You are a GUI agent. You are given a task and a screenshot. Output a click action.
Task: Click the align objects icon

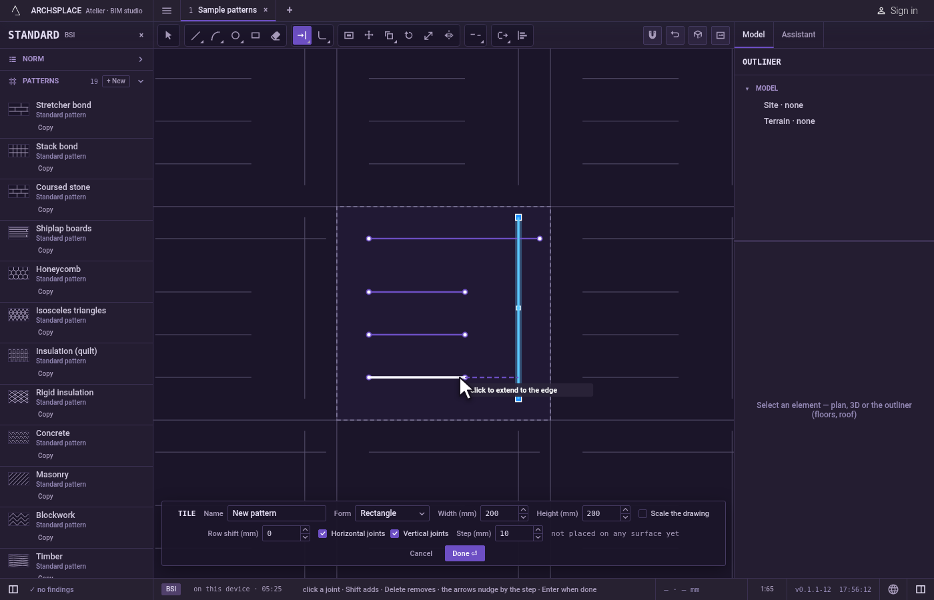click(522, 35)
